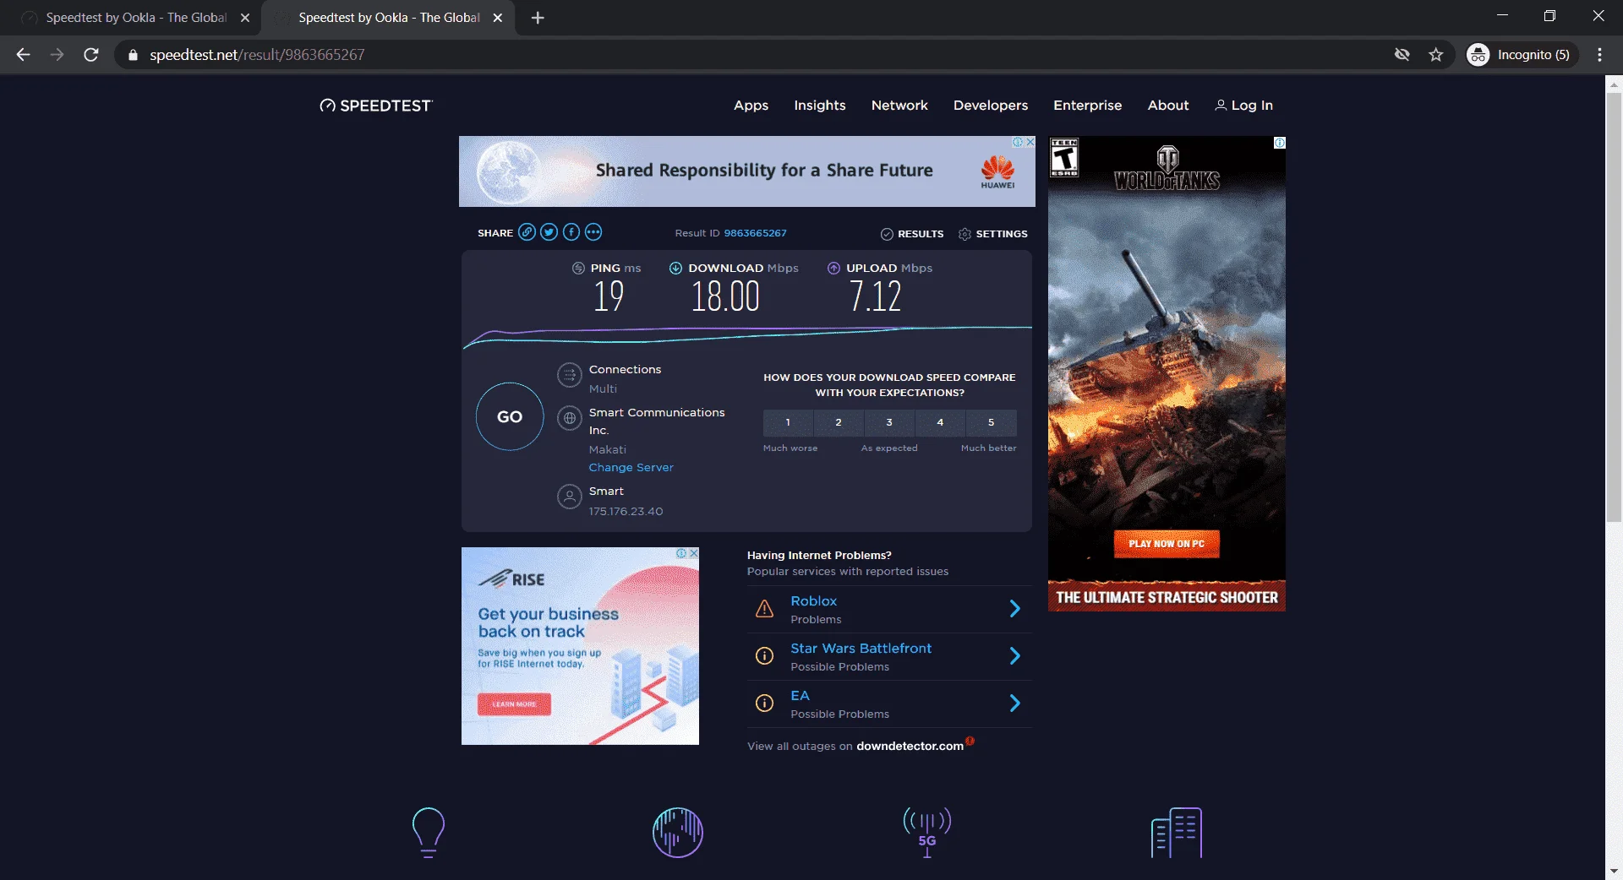Expand EA possible problems chevron
1623x880 pixels.
tap(1015, 703)
